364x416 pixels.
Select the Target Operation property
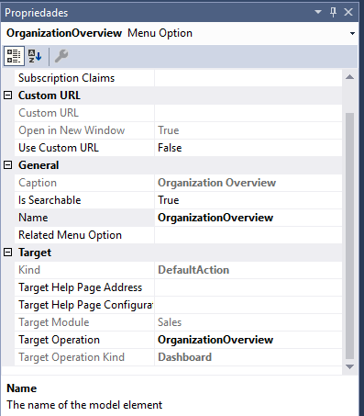pyautogui.click(x=84, y=340)
